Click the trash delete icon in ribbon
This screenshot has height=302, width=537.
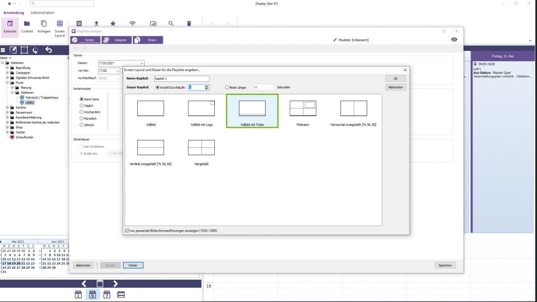pos(189,24)
